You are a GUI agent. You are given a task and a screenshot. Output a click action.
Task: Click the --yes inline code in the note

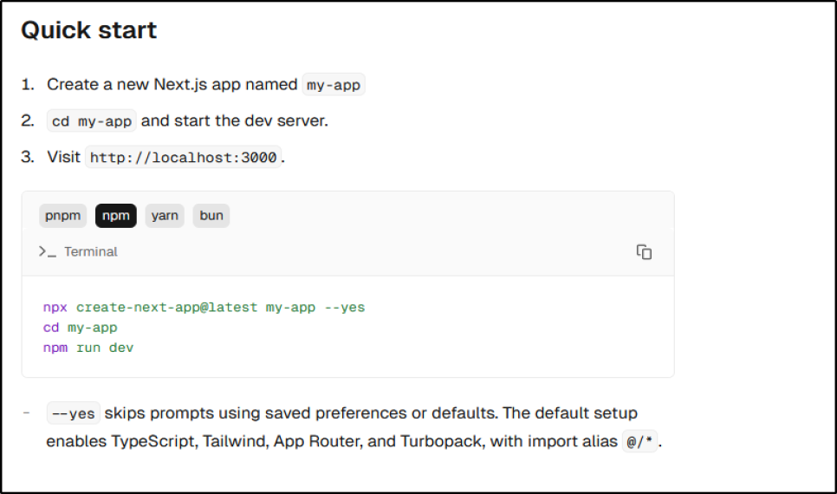pyautogui.click(x=74, y=413)
